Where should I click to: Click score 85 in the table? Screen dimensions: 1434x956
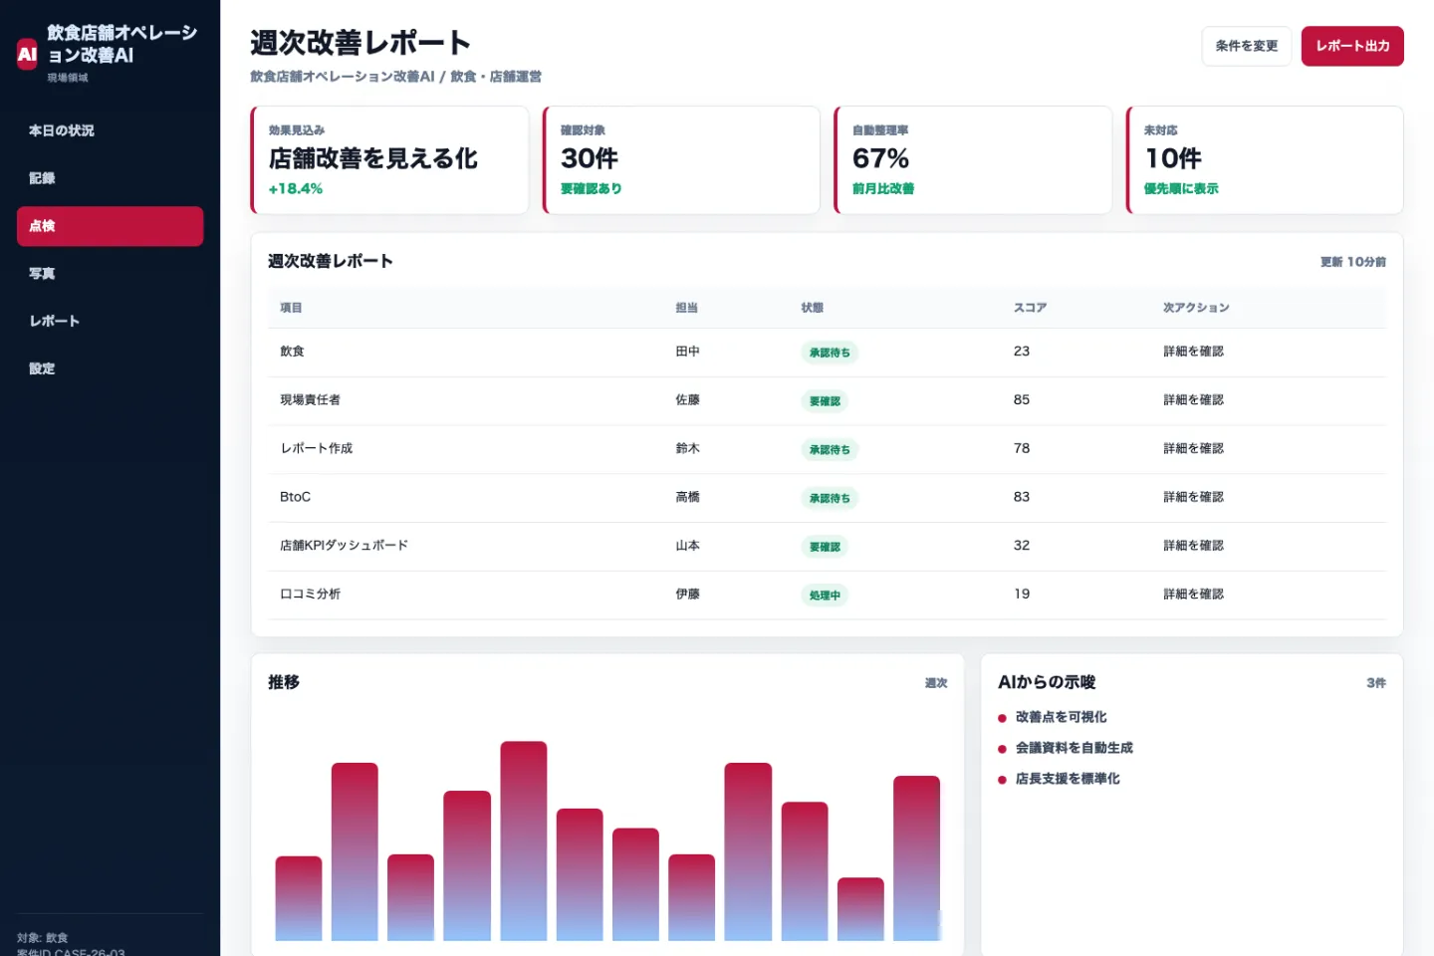[x=1022, y=400]
